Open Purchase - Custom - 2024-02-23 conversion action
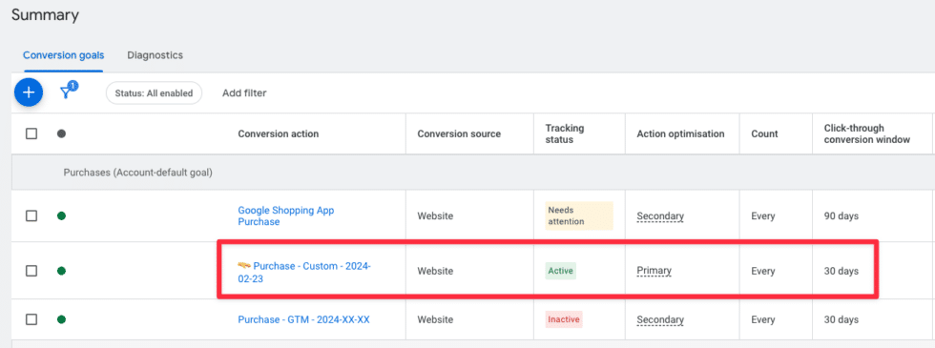935x348 pixels. click(x=304, y=272)
